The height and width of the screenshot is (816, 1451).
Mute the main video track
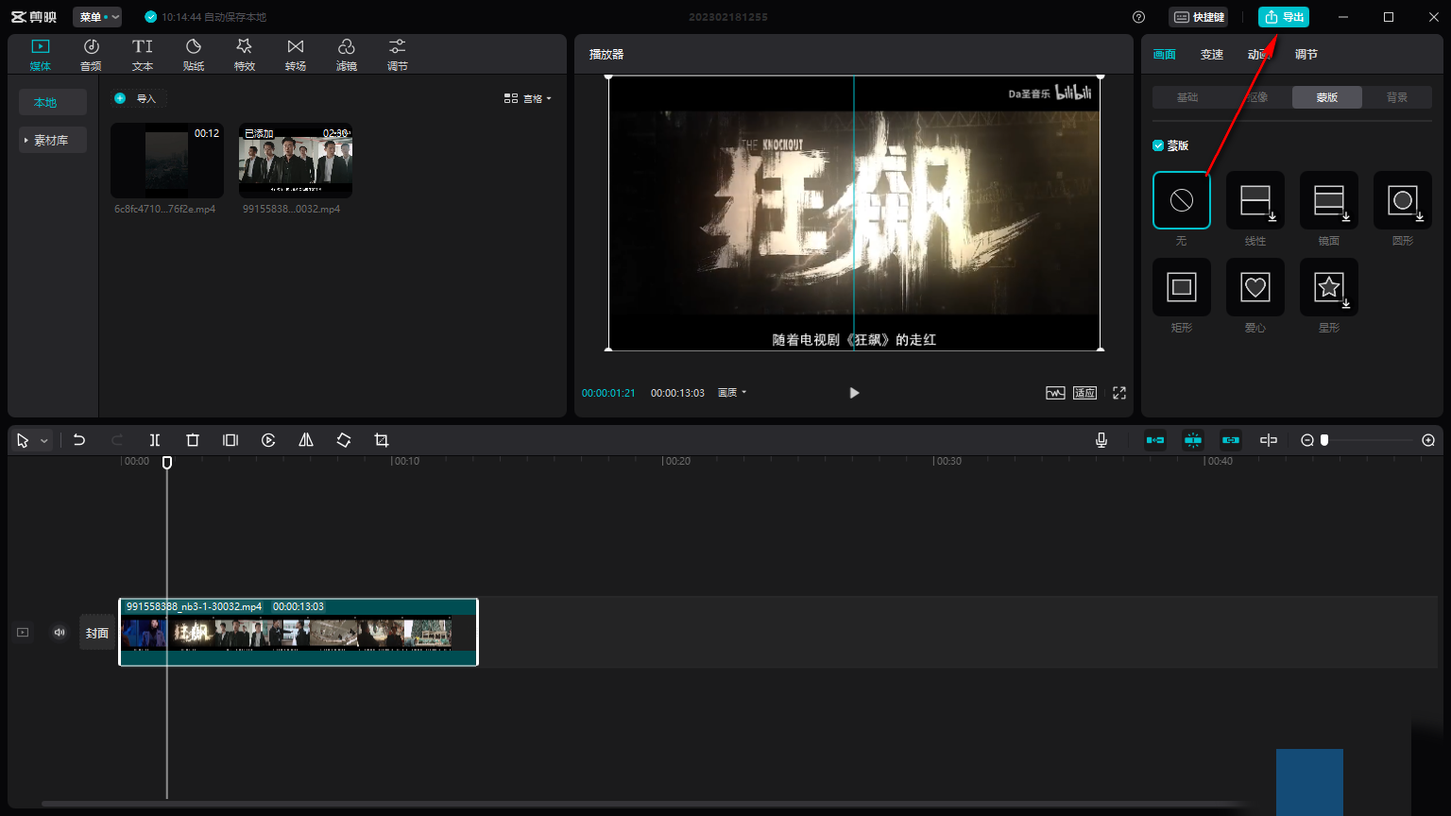[x=60, y=633]
